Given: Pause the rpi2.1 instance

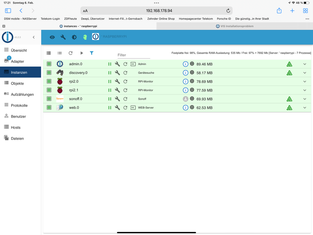Looking at the screenshot, I should (110, 90).
